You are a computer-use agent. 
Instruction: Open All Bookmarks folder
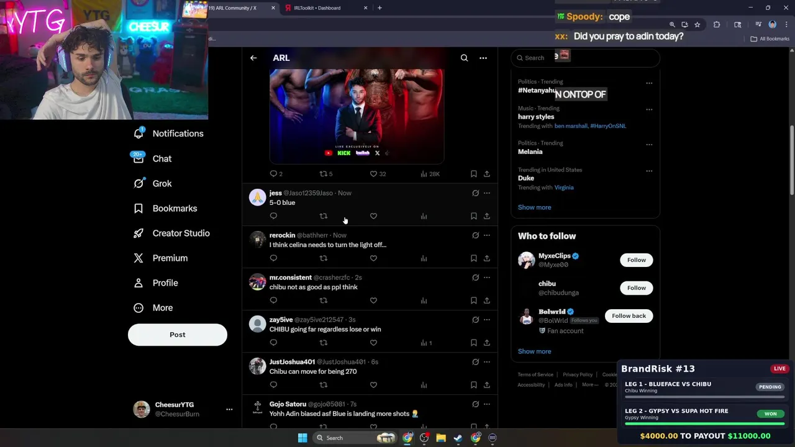[x=770, y=39]
